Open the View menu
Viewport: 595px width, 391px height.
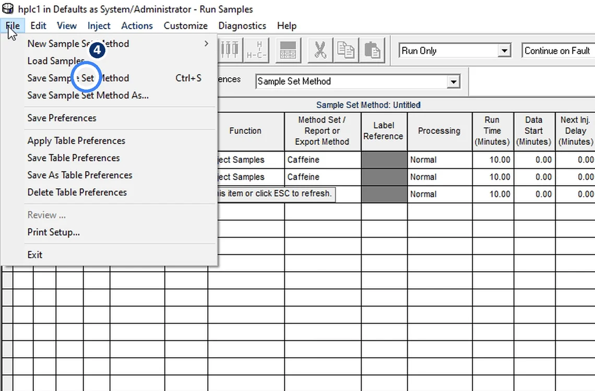click(67, 26)
